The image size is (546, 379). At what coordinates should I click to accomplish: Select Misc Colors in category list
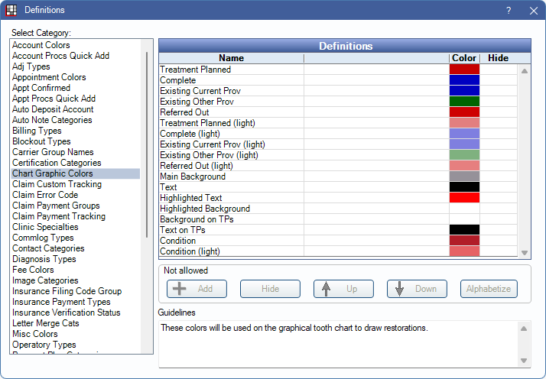[x=35, y=334]
